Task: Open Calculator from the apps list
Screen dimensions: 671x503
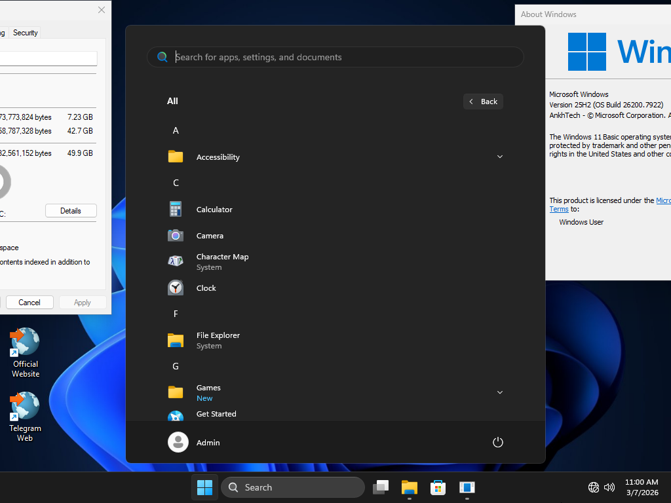Action: (x=214, y=209)
